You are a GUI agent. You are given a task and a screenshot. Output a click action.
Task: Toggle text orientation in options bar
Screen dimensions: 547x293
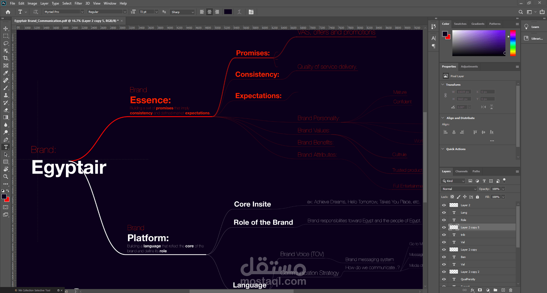(36, 12)
